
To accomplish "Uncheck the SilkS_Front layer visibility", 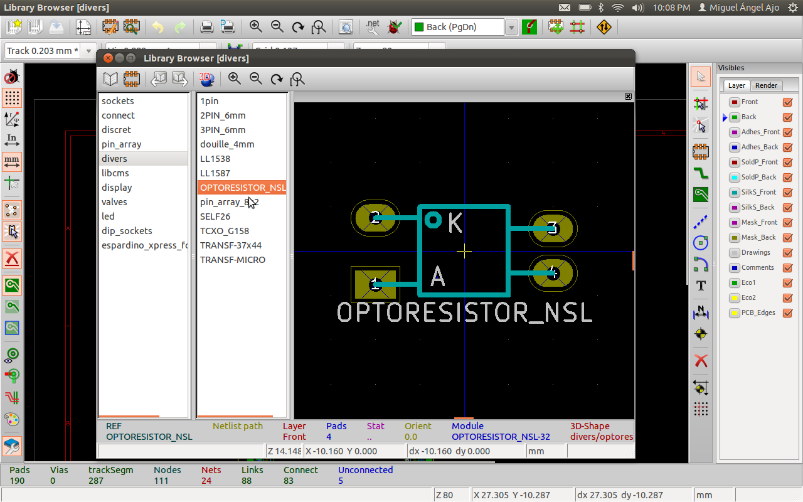I will point(787,193).
